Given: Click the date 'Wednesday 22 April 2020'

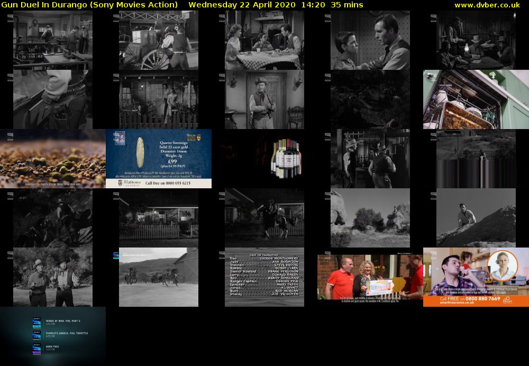Looking at the screenshot, I should 242,5.
